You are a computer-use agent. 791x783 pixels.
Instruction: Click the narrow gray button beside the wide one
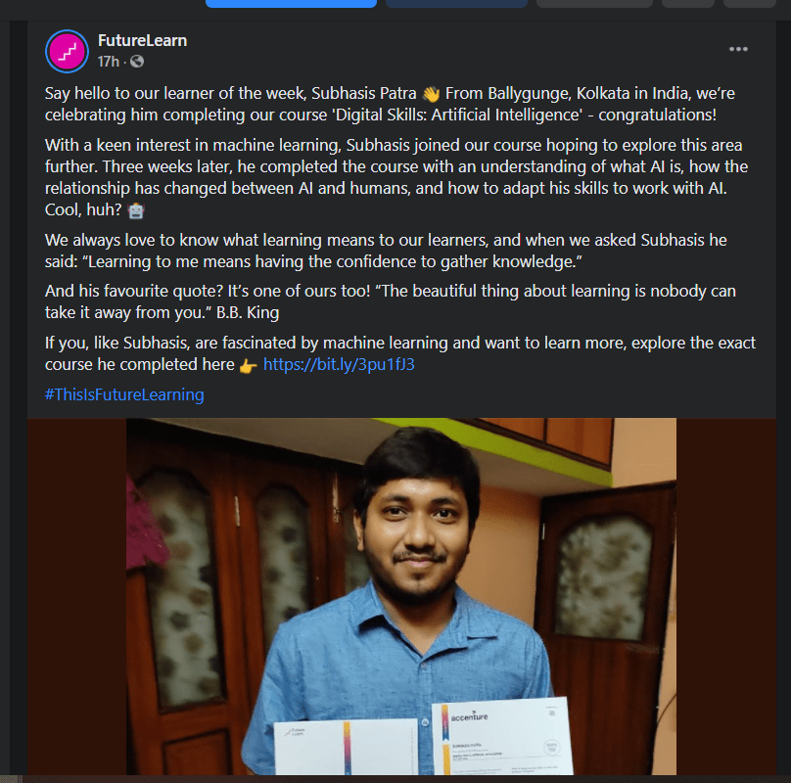click(687, 4)
